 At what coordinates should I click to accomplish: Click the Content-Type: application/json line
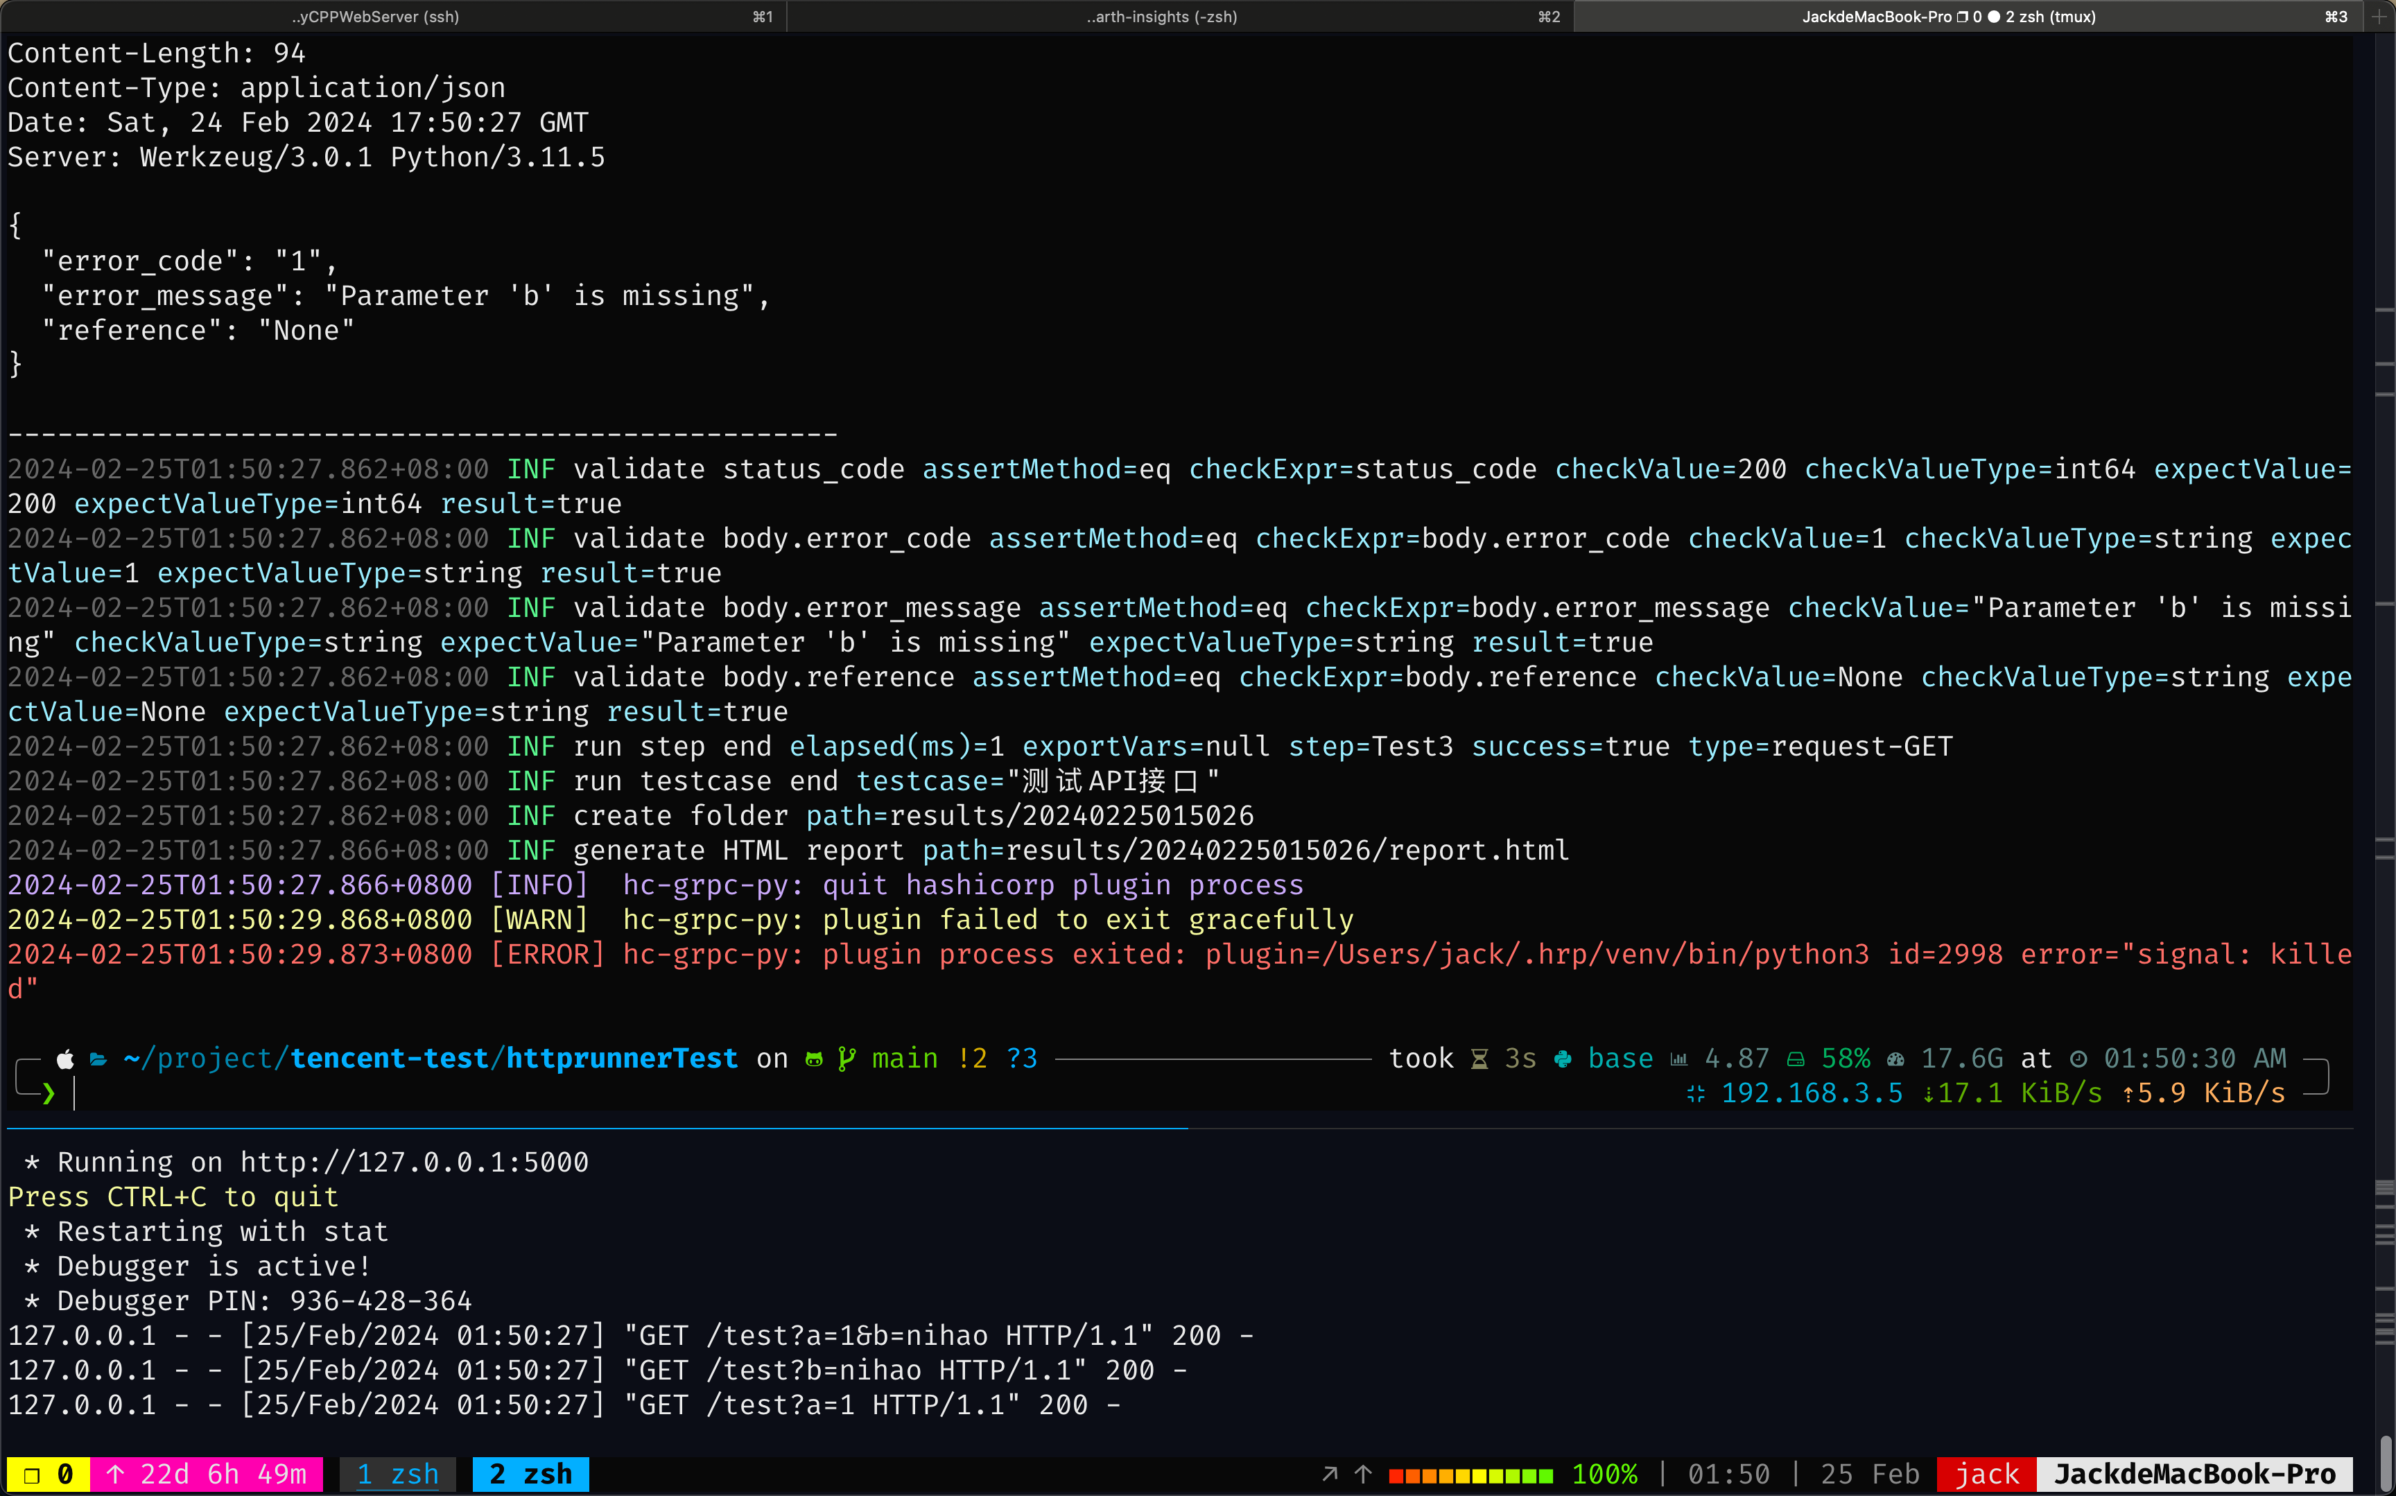tap(257, 88)
